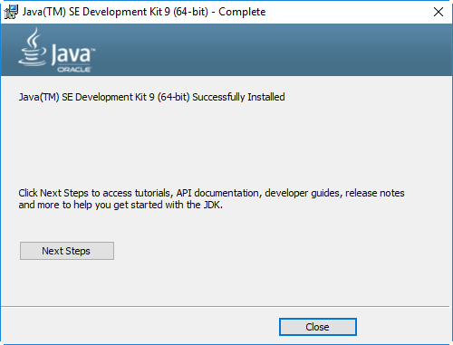Viewport: 453px width, 345px height.
Task: Click the 'release notes' phrase in the description
Action: click(375, 193)
